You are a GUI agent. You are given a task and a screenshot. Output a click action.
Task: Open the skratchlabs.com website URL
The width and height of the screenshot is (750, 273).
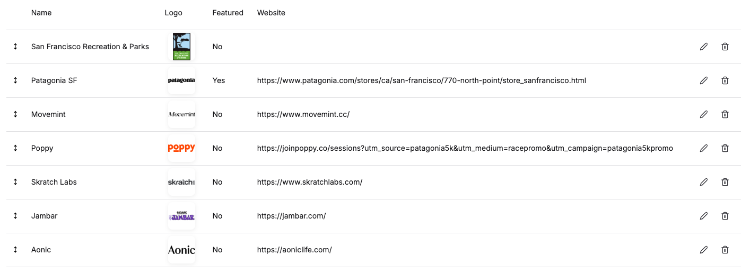[309, 182]
